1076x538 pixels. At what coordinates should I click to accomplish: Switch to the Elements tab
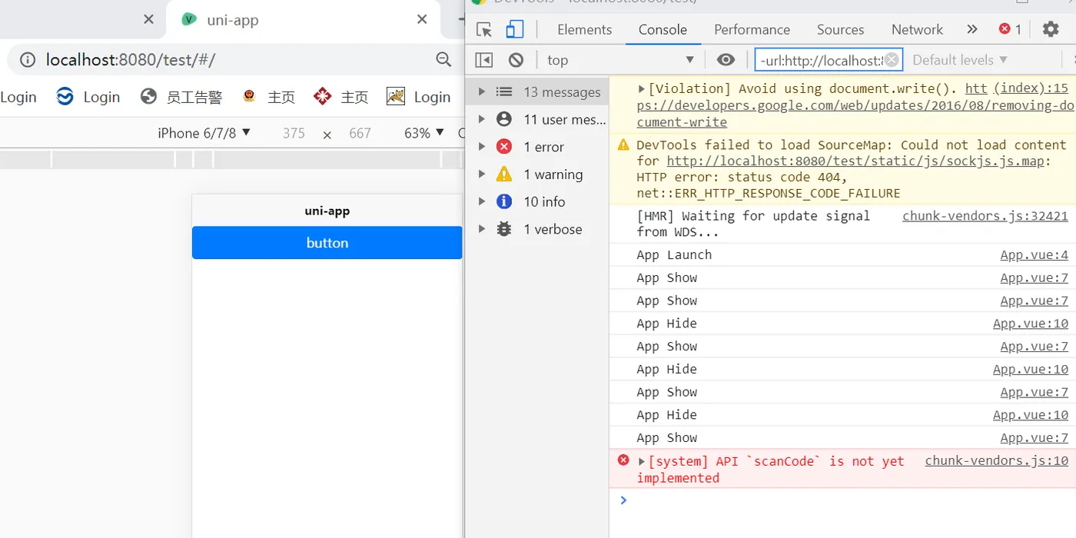(x=584, y=29)
